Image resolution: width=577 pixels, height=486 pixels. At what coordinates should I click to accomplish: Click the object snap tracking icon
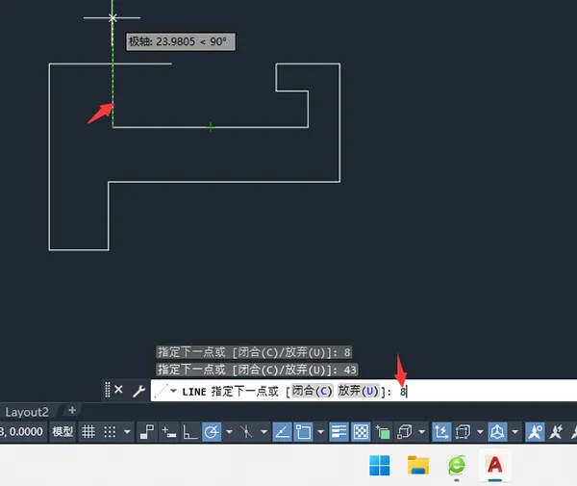pyautogui.click(x=282, y=431)
